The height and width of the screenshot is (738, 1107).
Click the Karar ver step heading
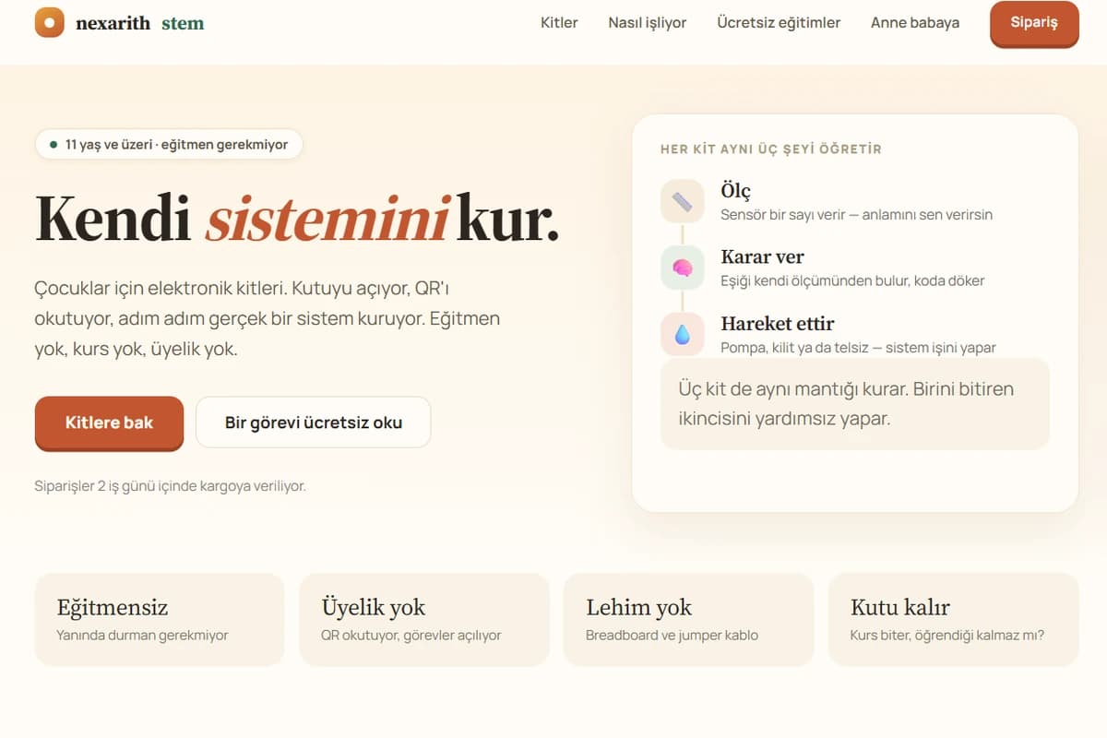click(x=762, y=256)
